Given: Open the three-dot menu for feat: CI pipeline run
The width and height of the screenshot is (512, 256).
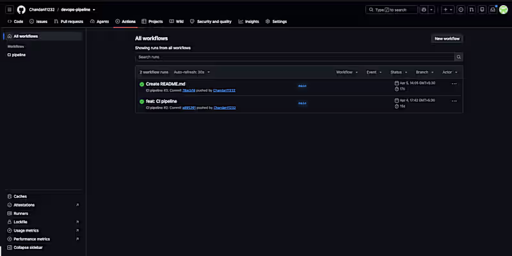Looking at the screenshot, I should point(454,101).
